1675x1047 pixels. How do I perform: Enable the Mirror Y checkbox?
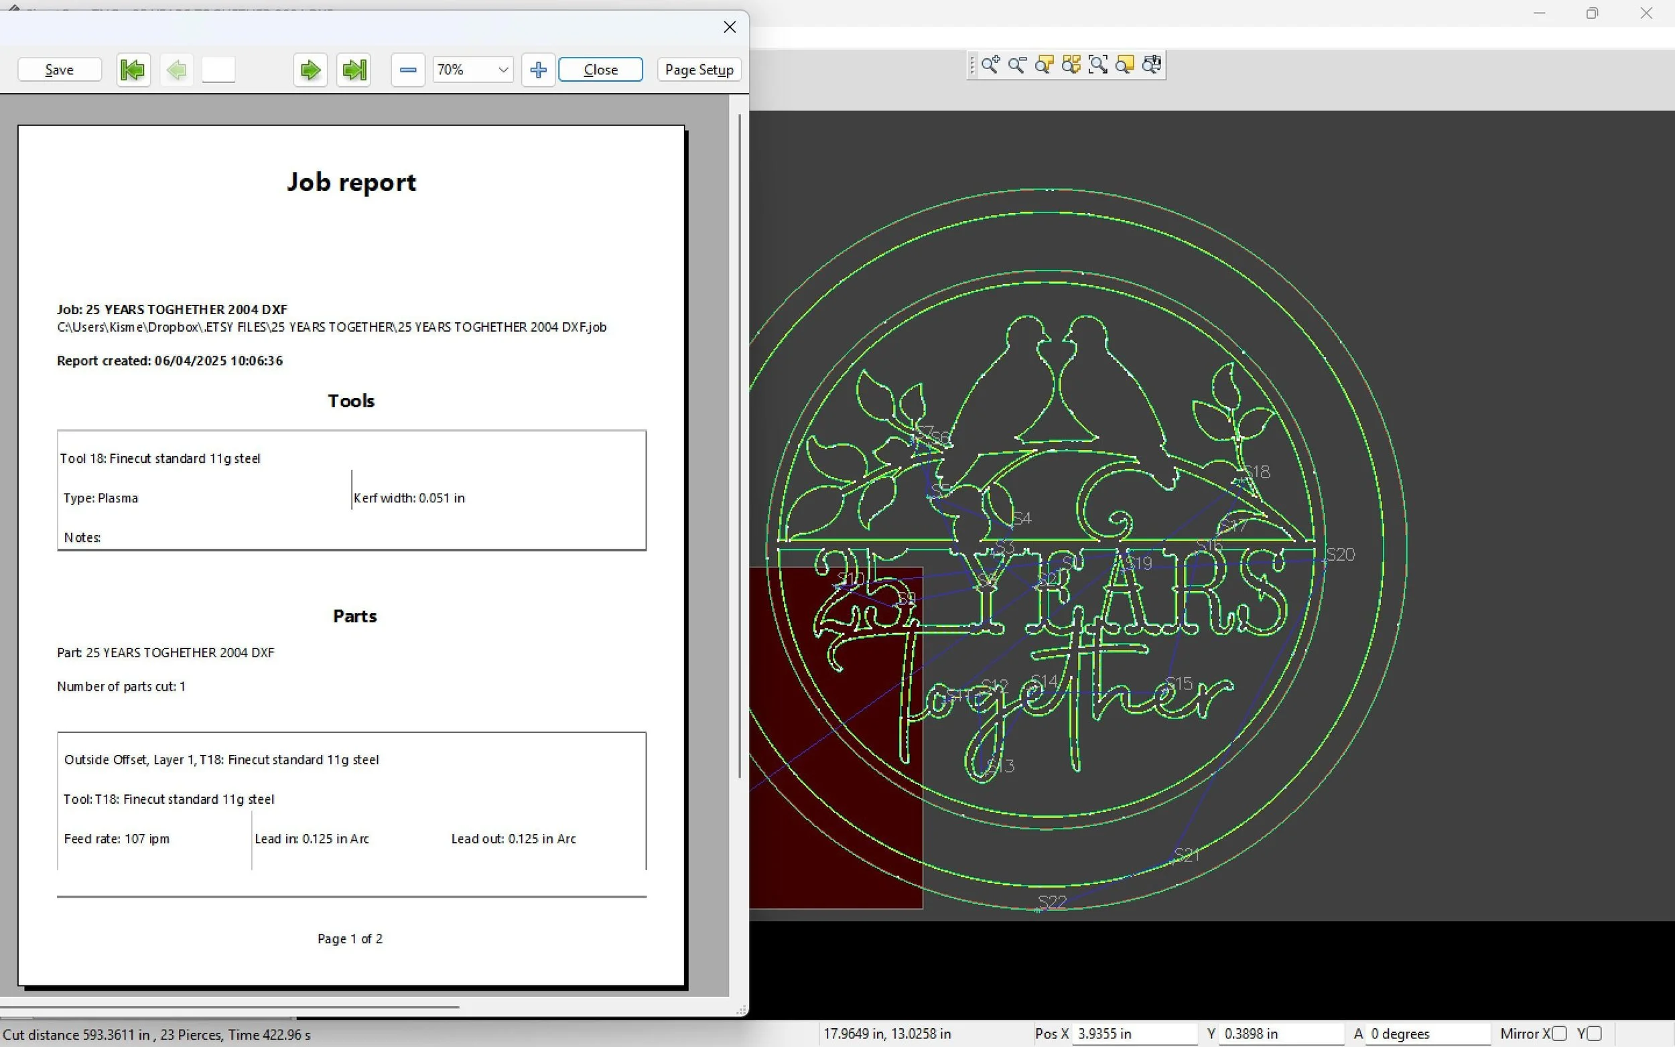pyautogui.click(x=1594, y=1034)
